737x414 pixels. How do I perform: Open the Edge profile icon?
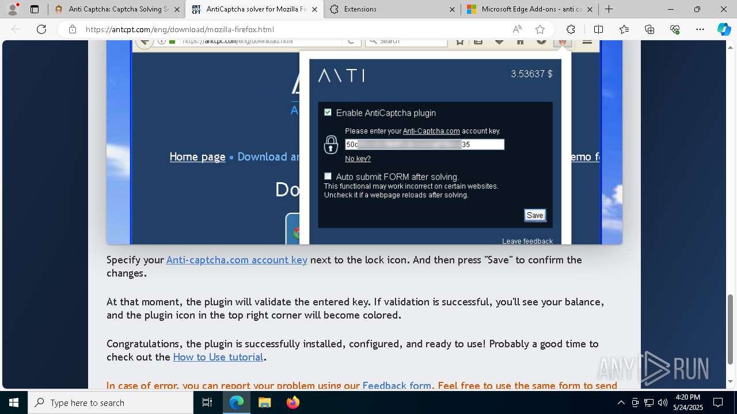point(13,9)
